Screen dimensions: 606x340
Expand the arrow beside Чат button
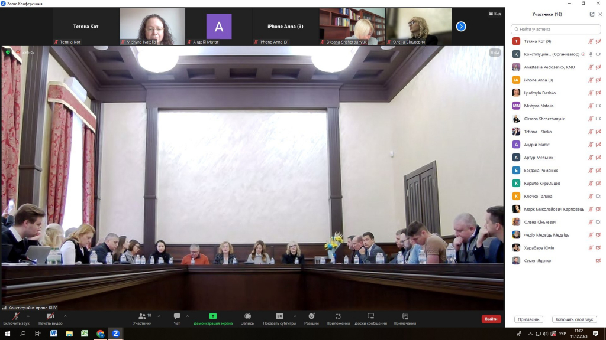click(x=188, y=316)
